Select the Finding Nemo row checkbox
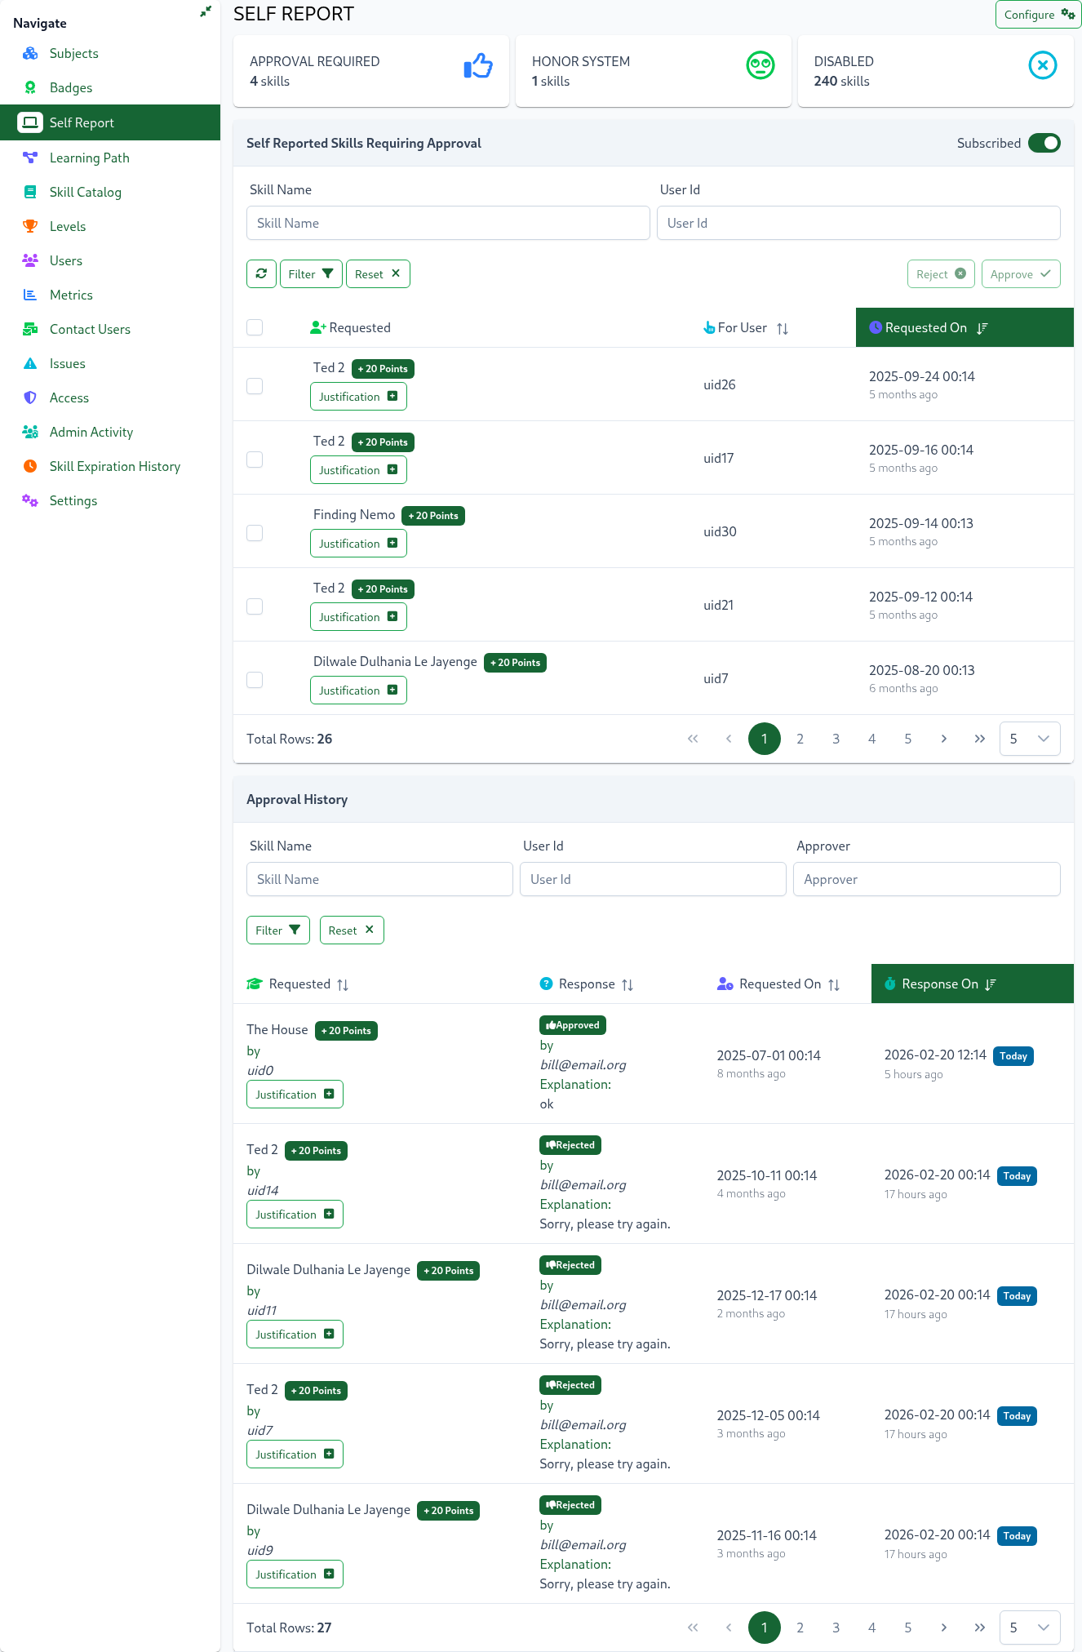Image resolution: width=1082 pixels, height=1652 pixels. pos(255,533)
